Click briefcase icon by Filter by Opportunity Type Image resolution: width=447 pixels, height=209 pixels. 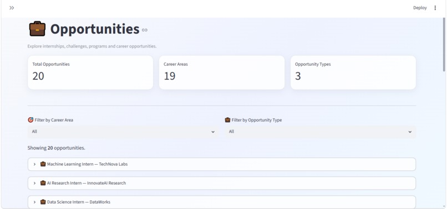pyautogui.click(x=227, y=120)
